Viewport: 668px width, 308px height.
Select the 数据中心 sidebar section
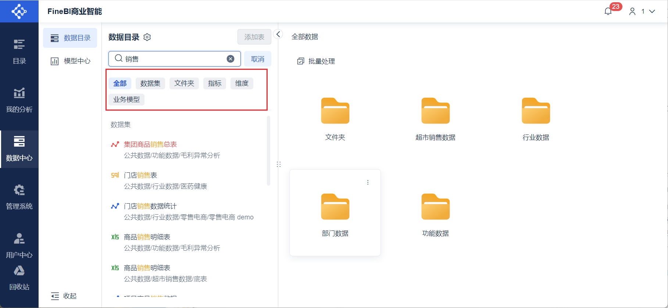(x=19, y=149)
